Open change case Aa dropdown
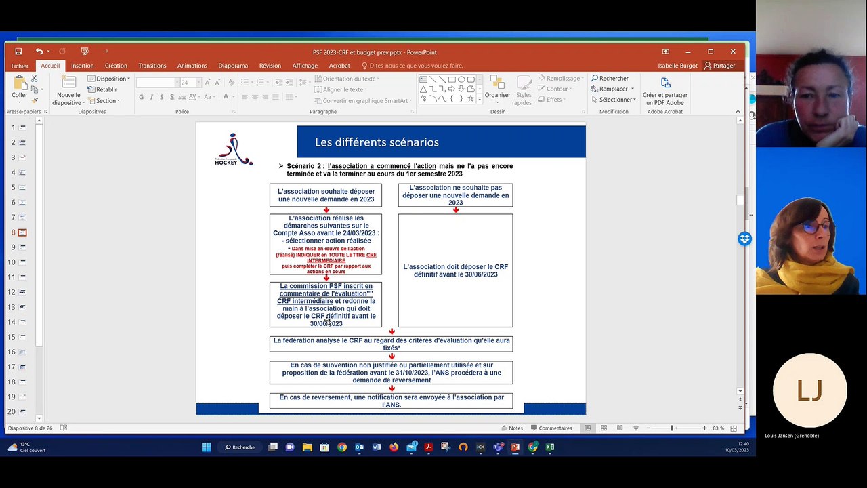Viewport: 867px width, 488px height. click(x=211, y=98)
